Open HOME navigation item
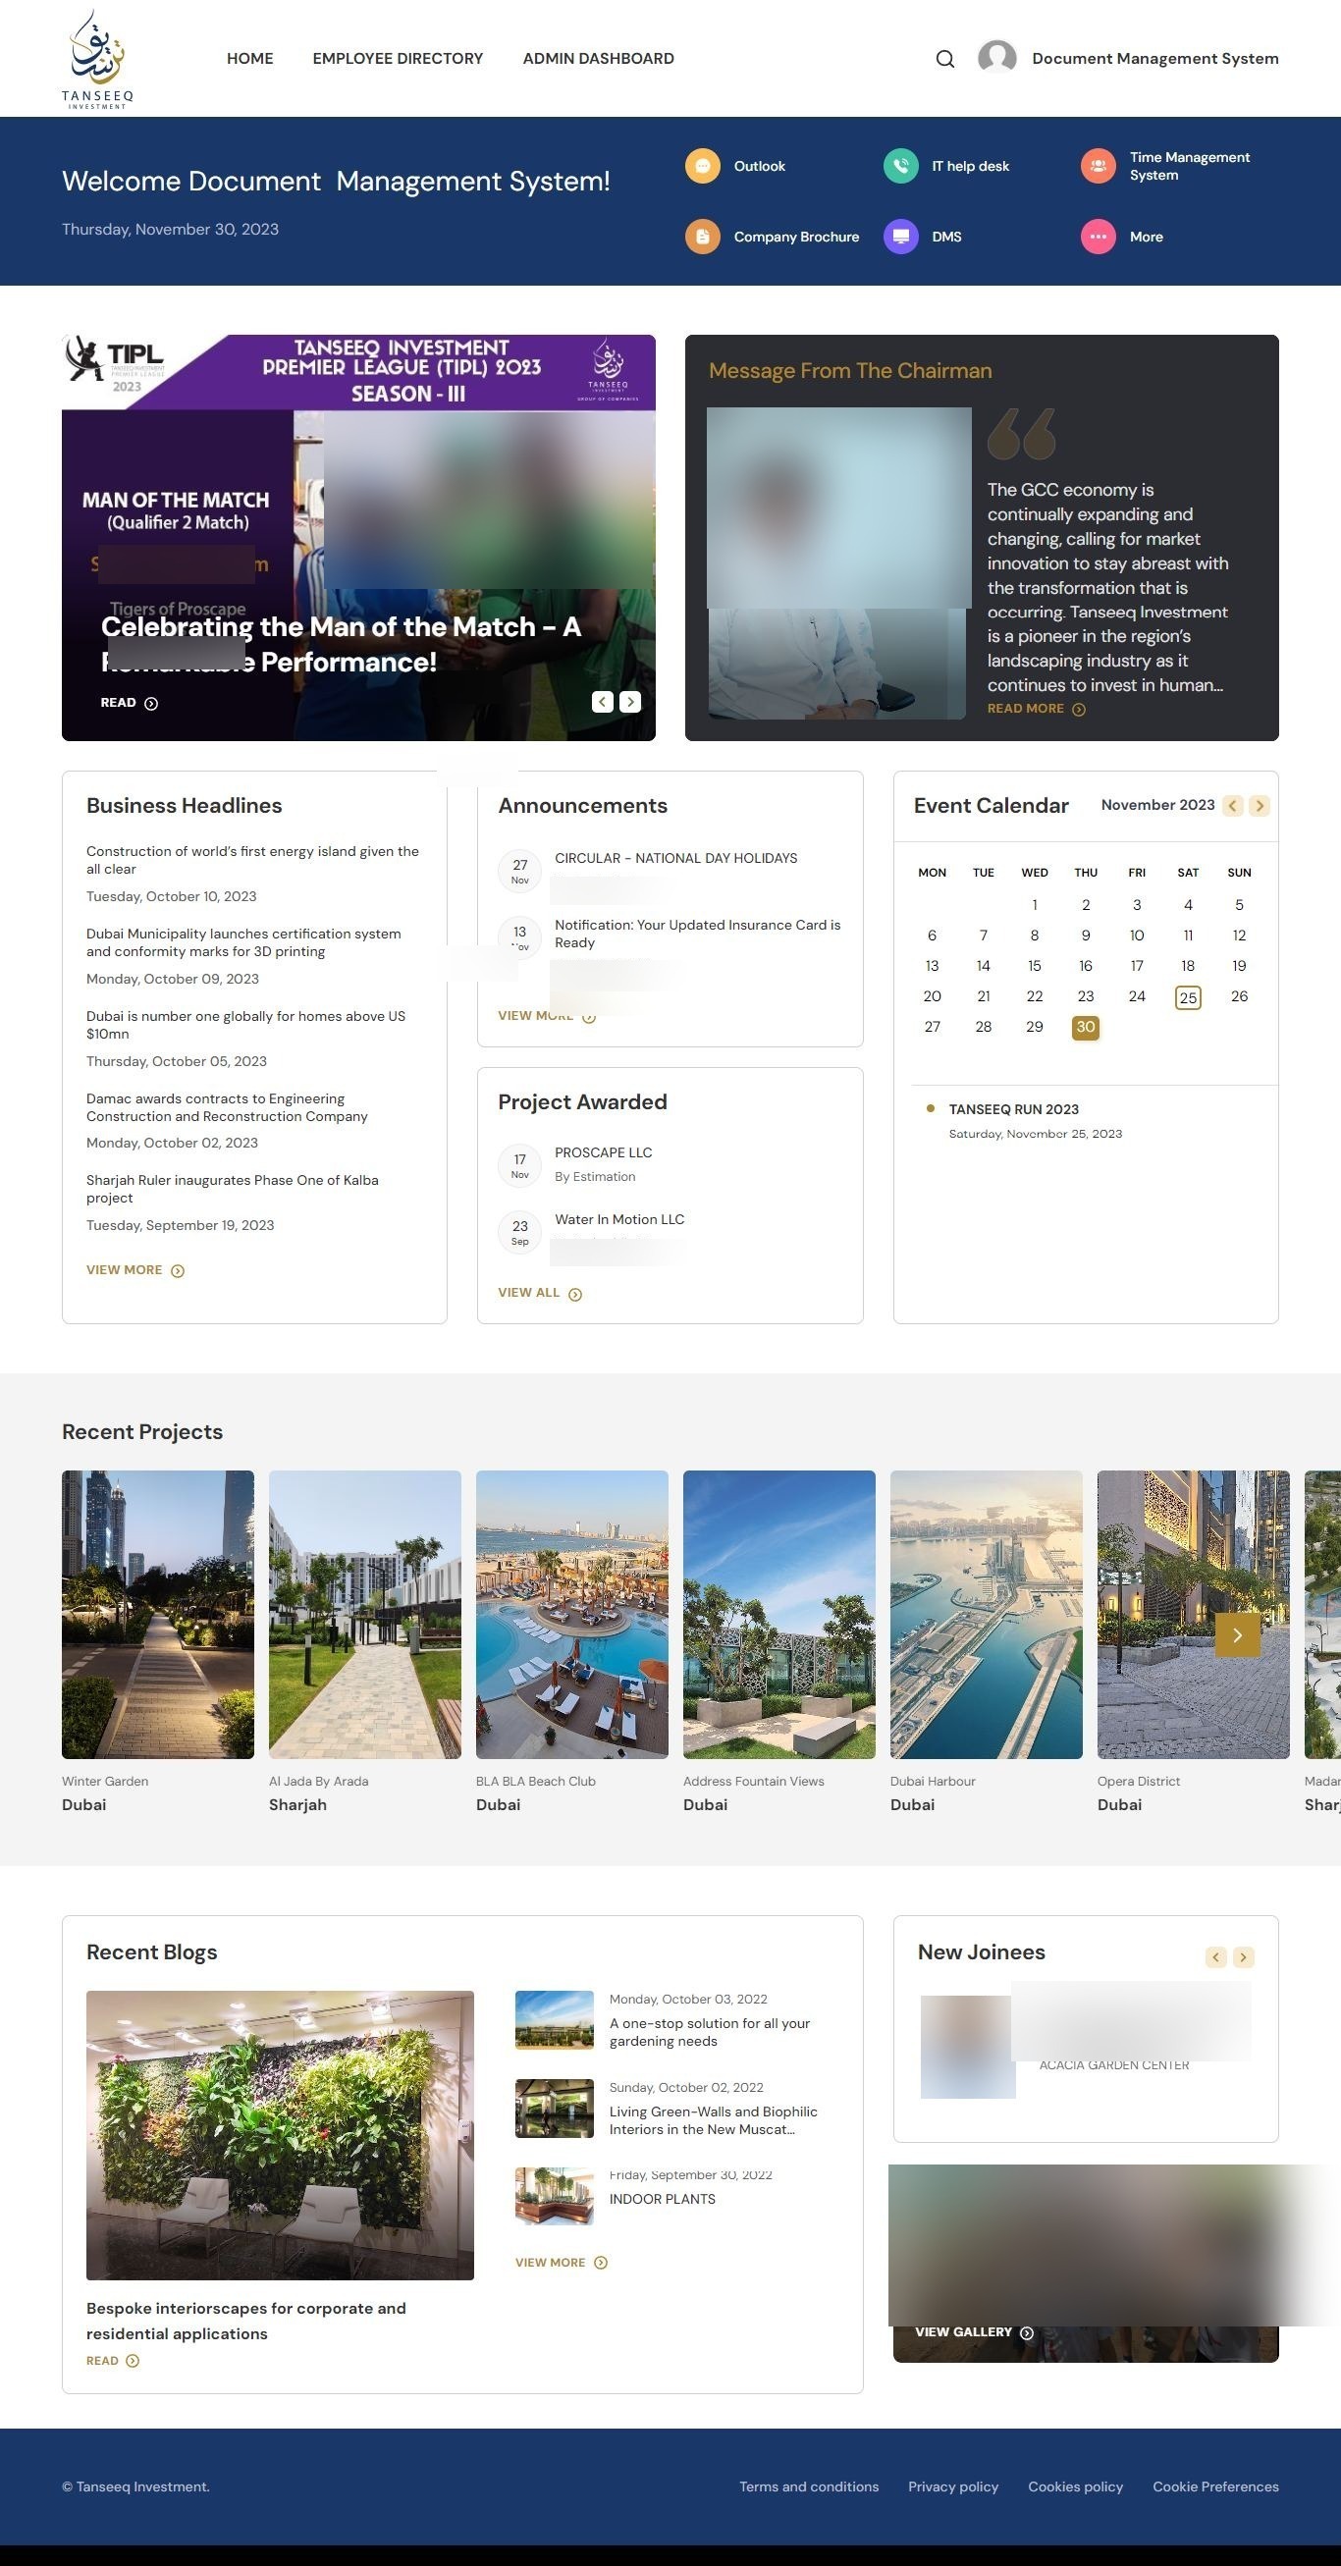1341x2566 pixels. click(x=250, y=59)
